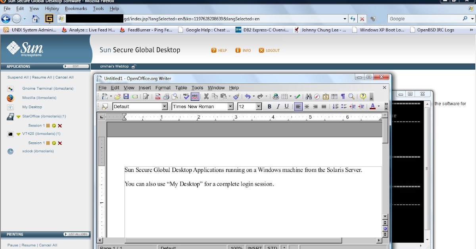
Task: Cancel VT420 Session 1 with red X
Action: coord(60,143)
